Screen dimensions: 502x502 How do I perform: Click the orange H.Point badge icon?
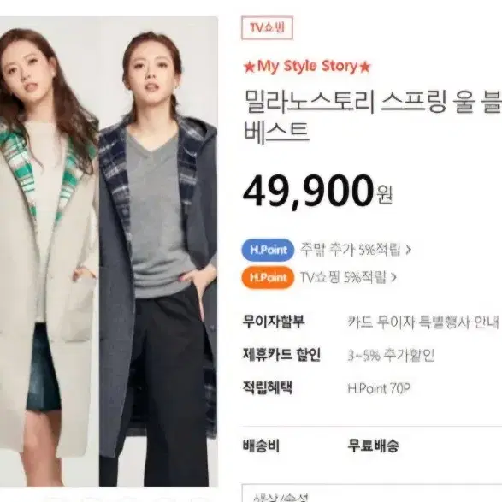268,277
